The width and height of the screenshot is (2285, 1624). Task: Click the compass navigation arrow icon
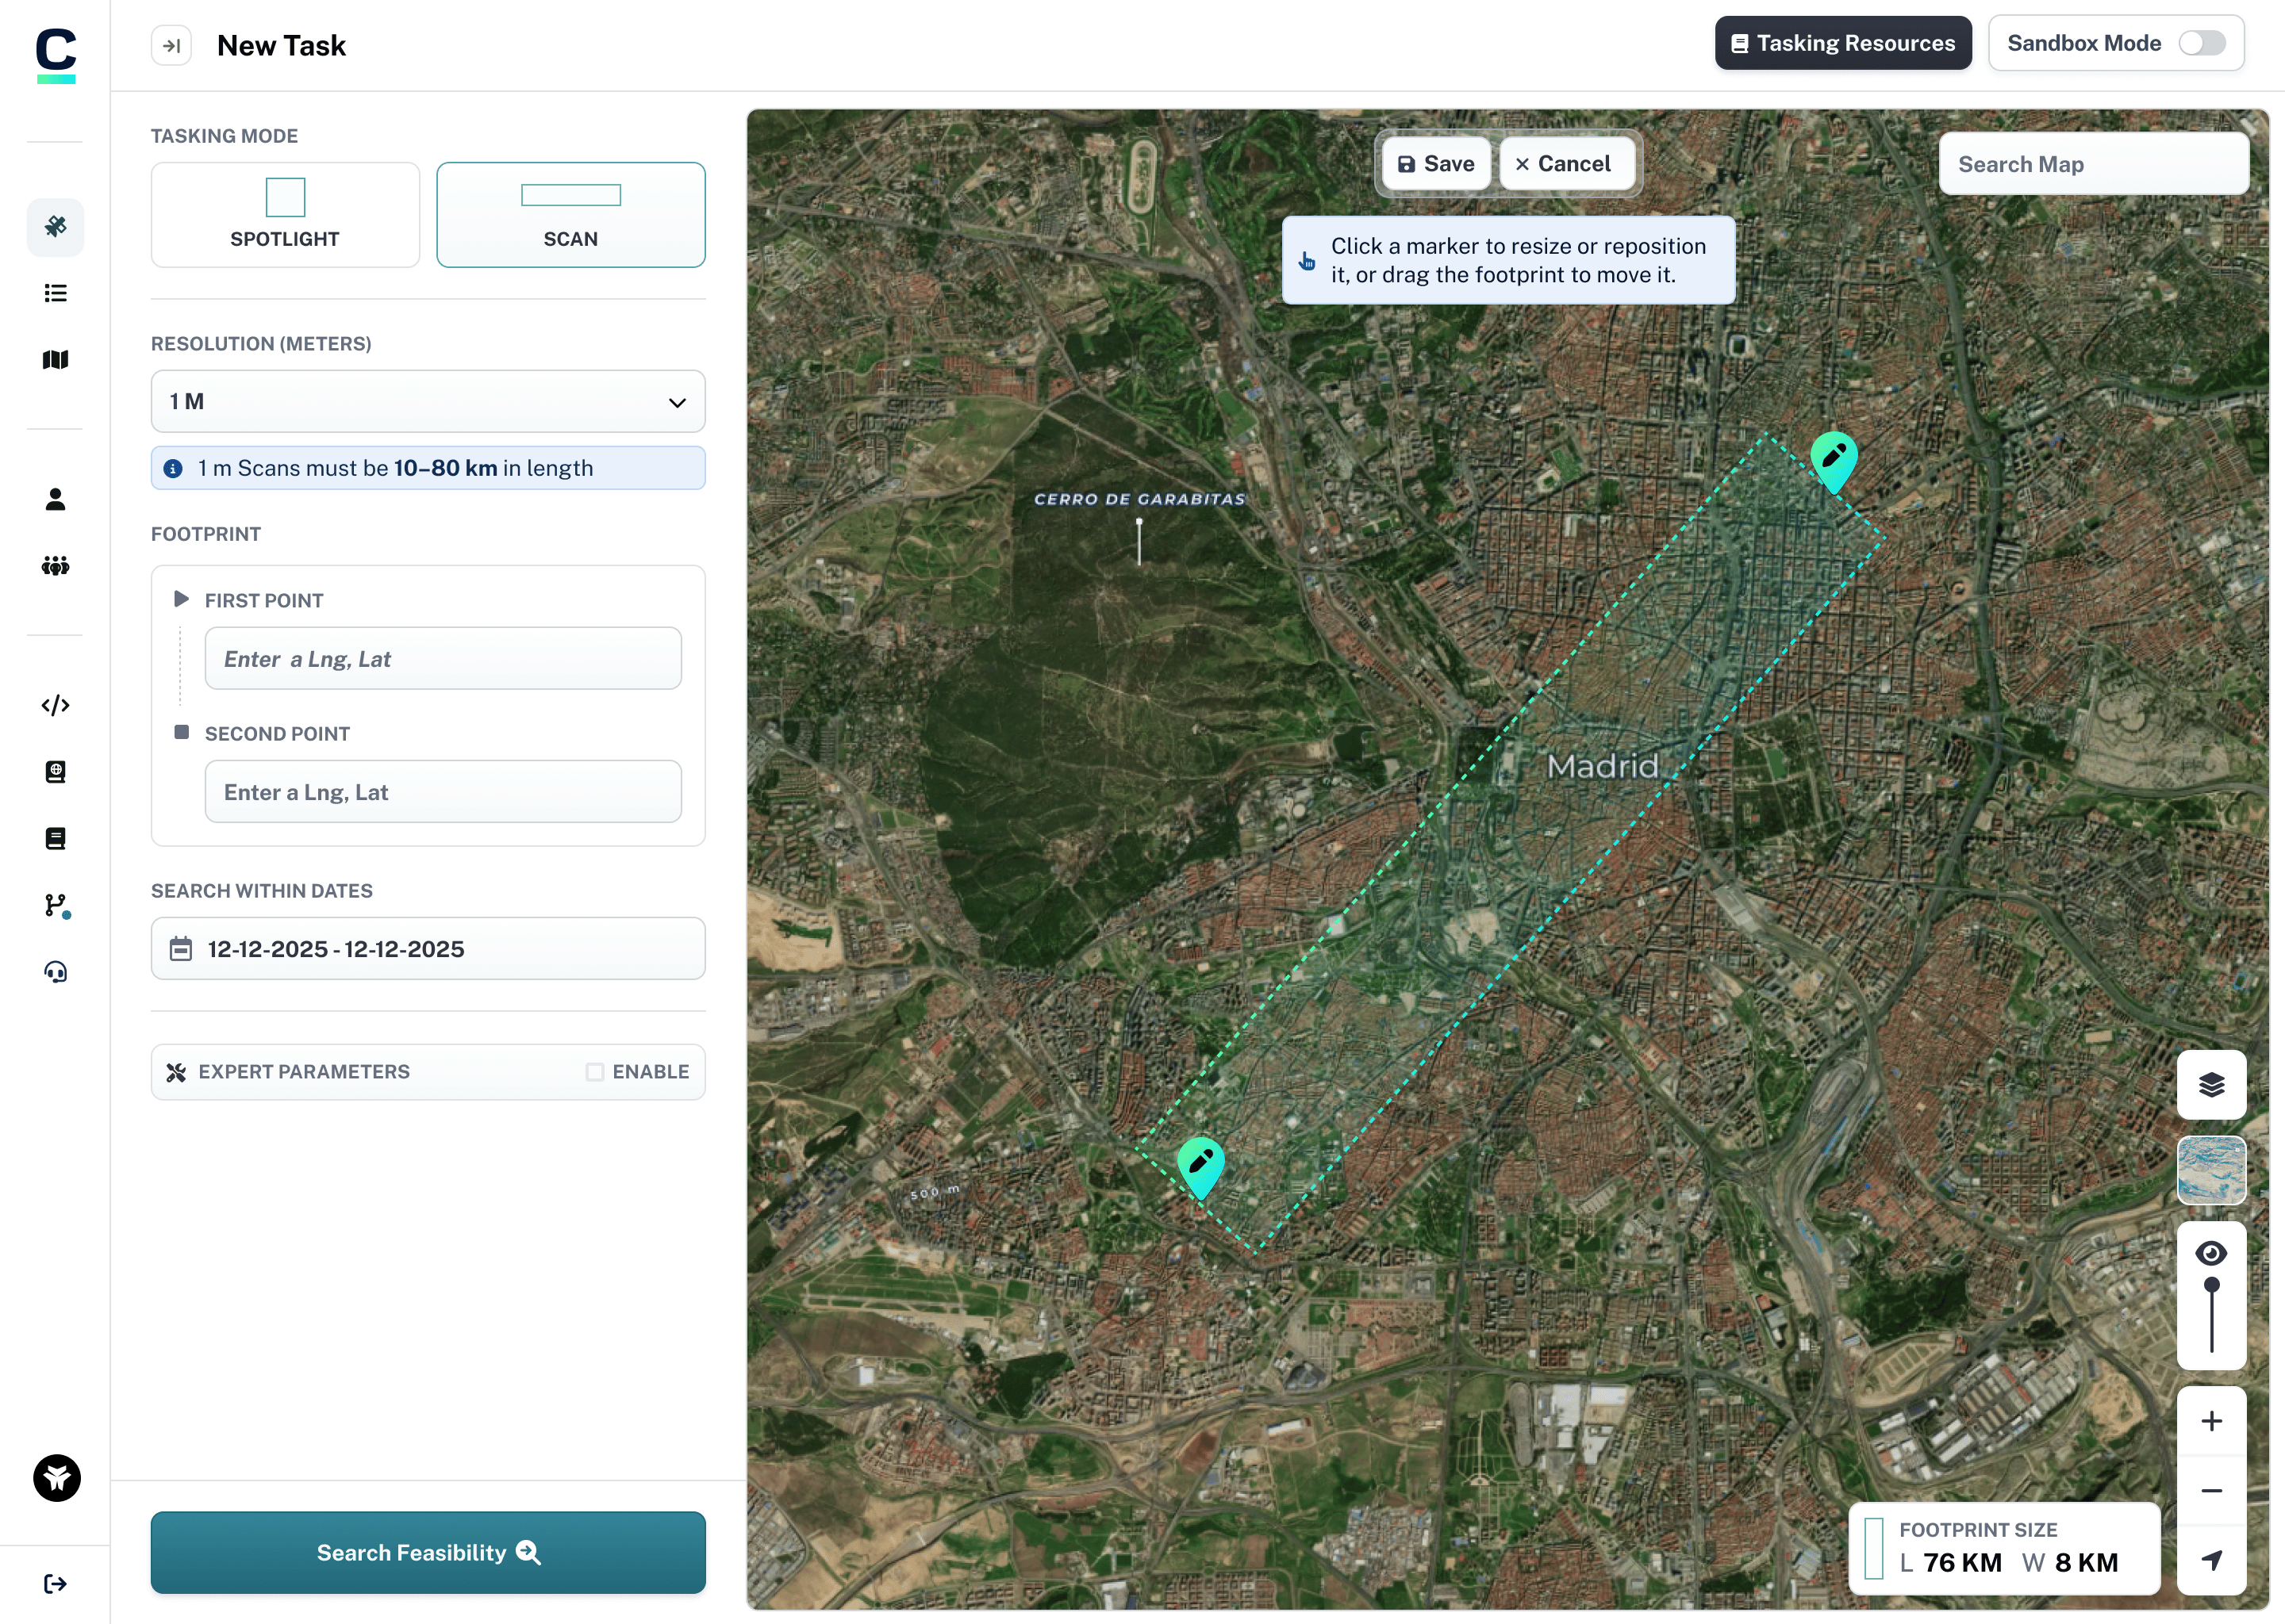click(2211, 1559)
